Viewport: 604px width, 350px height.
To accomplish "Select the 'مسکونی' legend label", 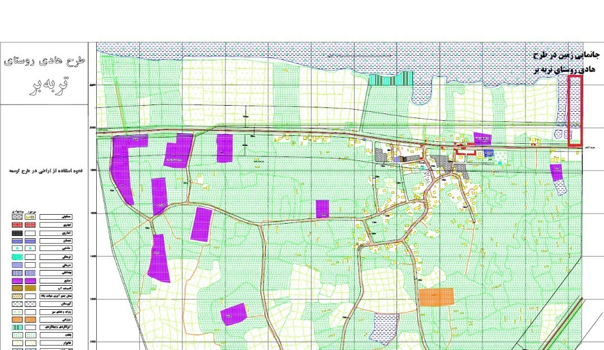I will (x=55, y=217).
